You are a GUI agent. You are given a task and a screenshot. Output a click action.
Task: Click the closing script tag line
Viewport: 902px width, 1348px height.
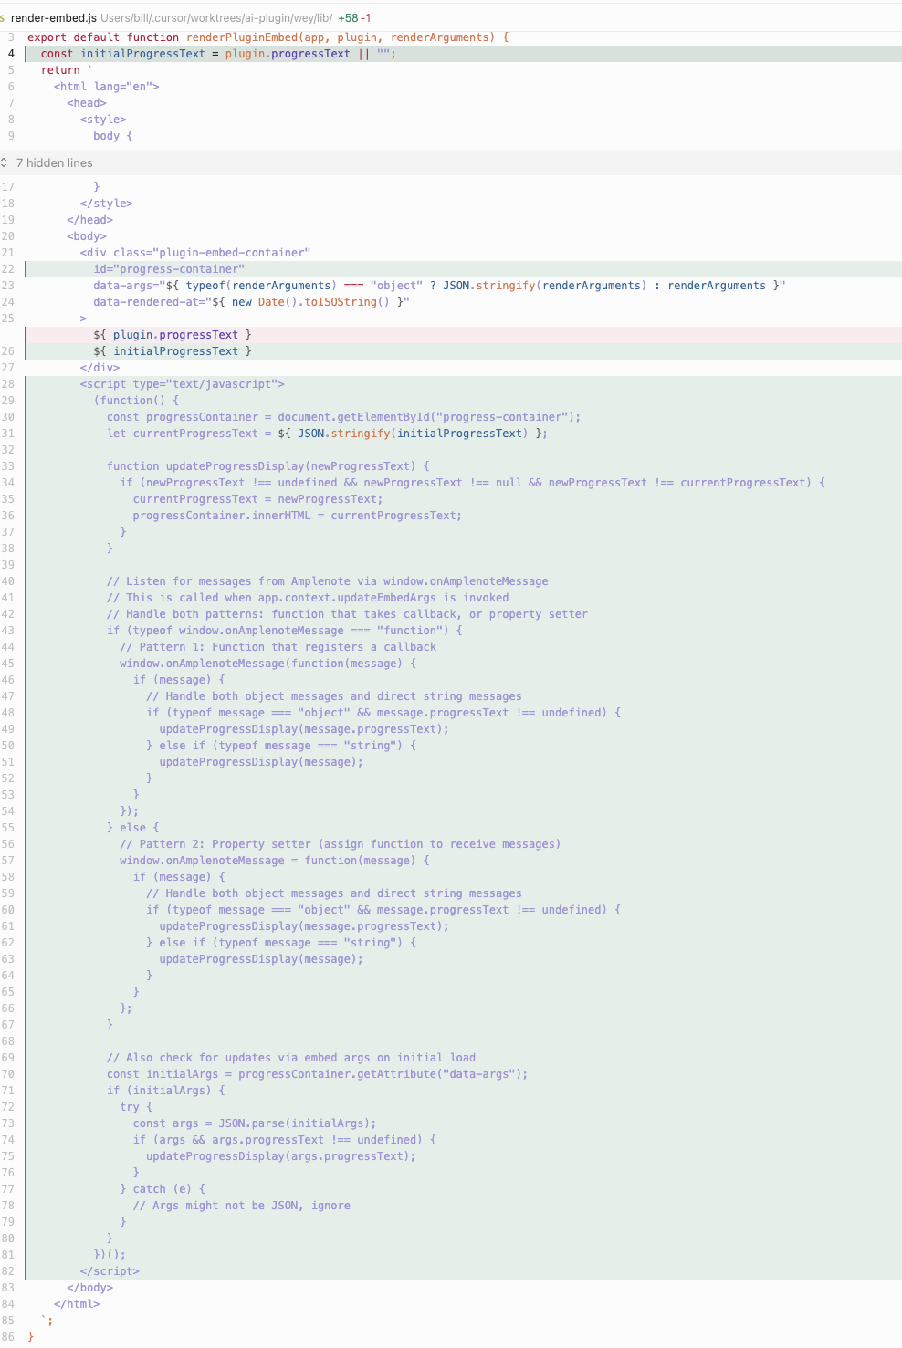tap(110, 1271)
